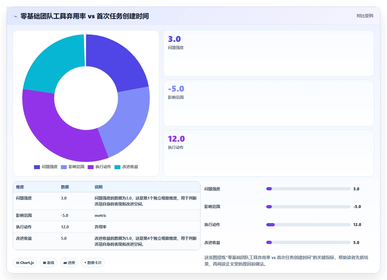The width and height of the screenshot is (387, 280).
Task: Select the 改进收益 table row cell
Action: (x=24, y=238)
